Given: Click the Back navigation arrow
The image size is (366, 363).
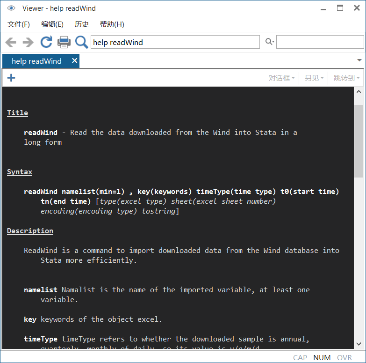Looking at the screenshot, I should [x=11, y=42].
